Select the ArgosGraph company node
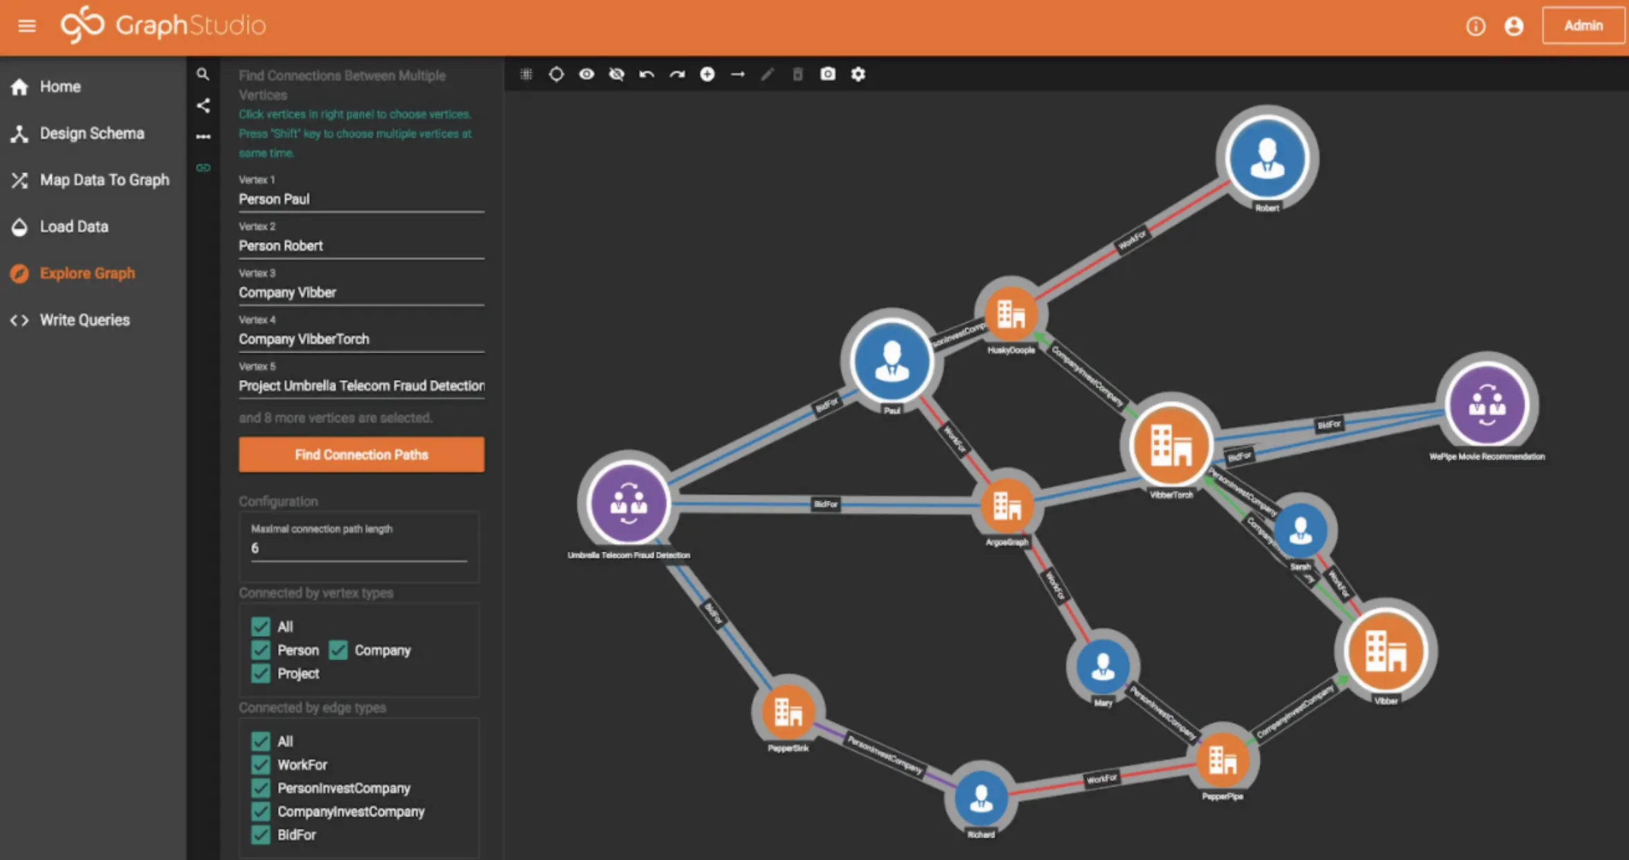 (1007, 505)
